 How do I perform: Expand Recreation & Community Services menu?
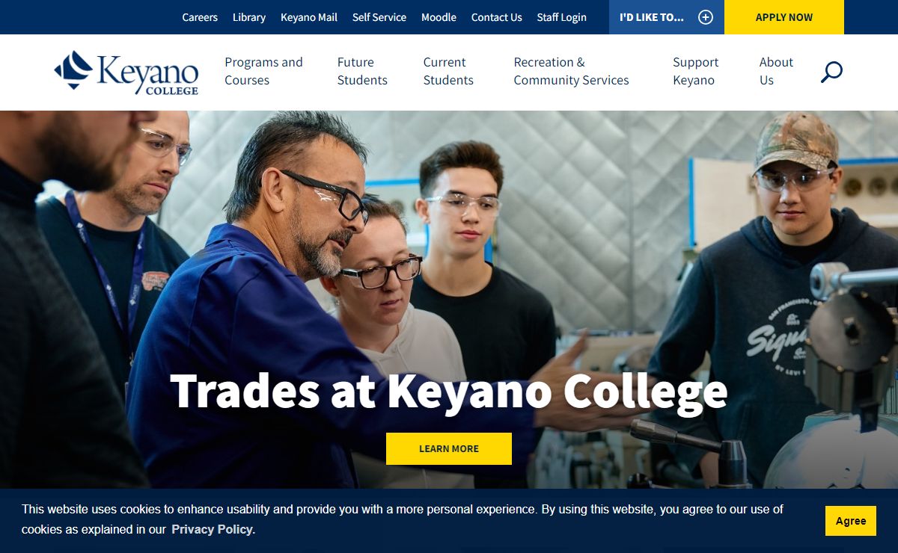point(571,71)
